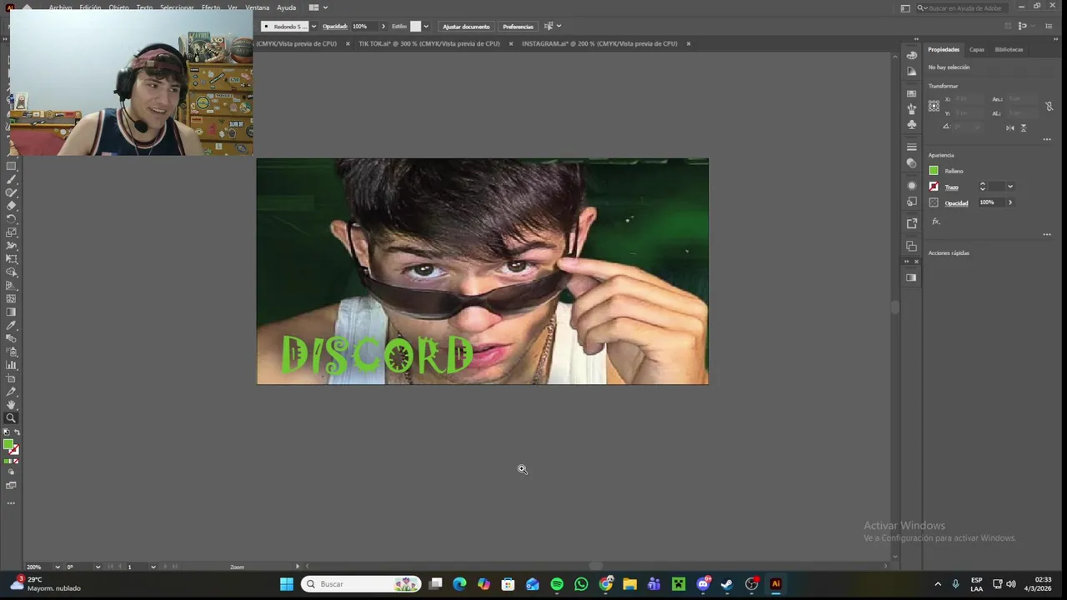1067x600 pixels.
Task: Select the Zoom tool in toolbar
Action: pyautogui.click(x=11, y=418)
